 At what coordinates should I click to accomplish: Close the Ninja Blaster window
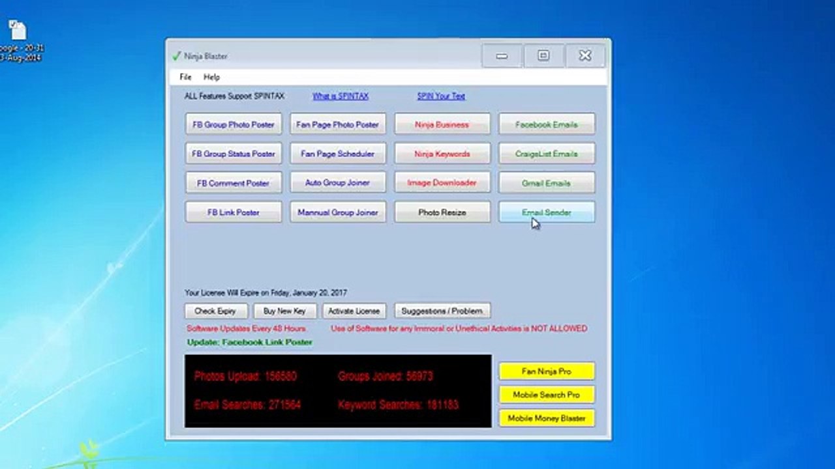[585, 56]
